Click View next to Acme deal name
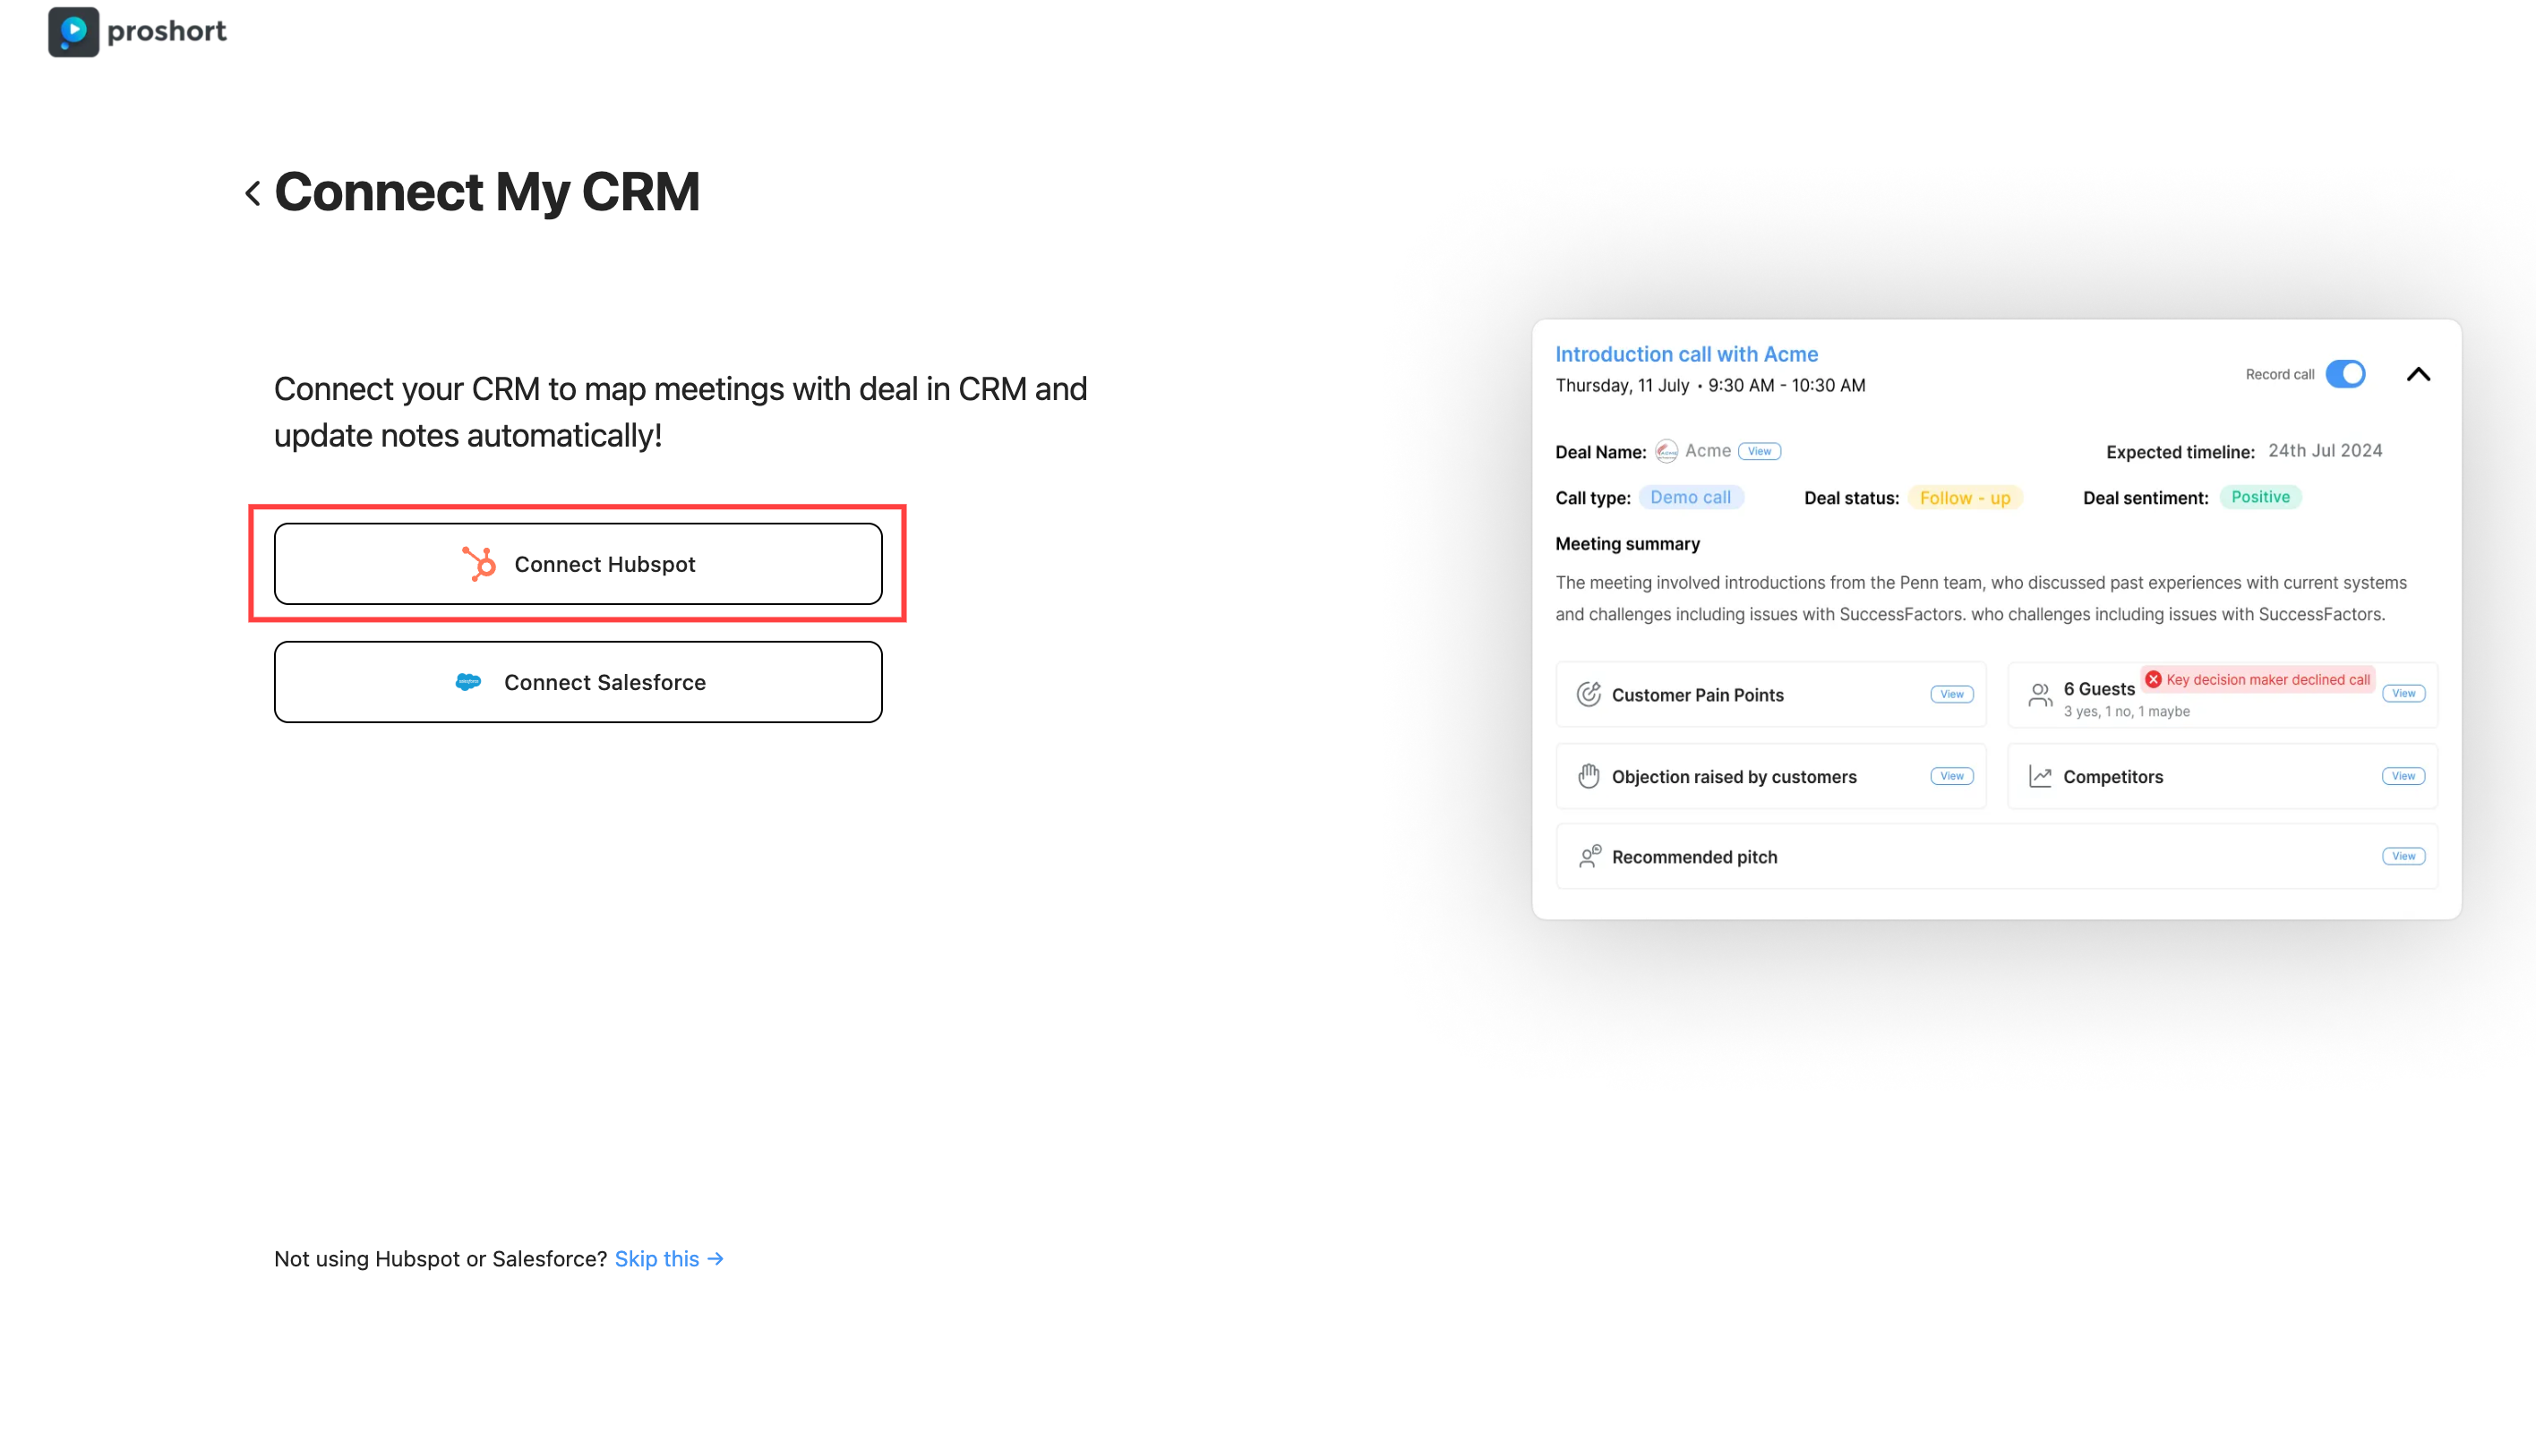Screen dimensions: 2536x1432 point(1760,451)
